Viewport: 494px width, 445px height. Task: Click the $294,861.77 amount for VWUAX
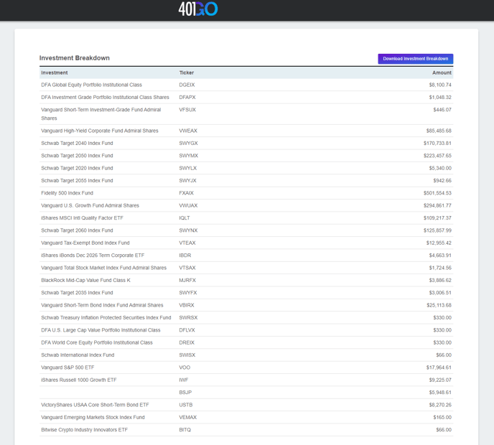pos(437,205)
